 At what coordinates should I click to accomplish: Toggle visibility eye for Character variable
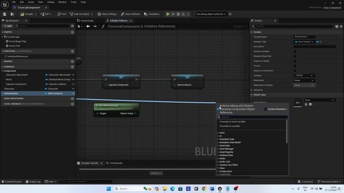[73, 89]
